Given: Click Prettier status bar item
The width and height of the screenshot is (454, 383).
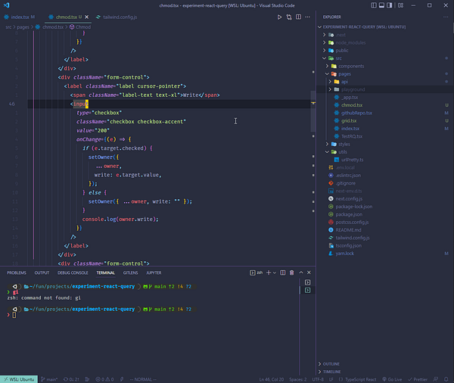Looking at the screenshot, I should (x=418, y=379).
